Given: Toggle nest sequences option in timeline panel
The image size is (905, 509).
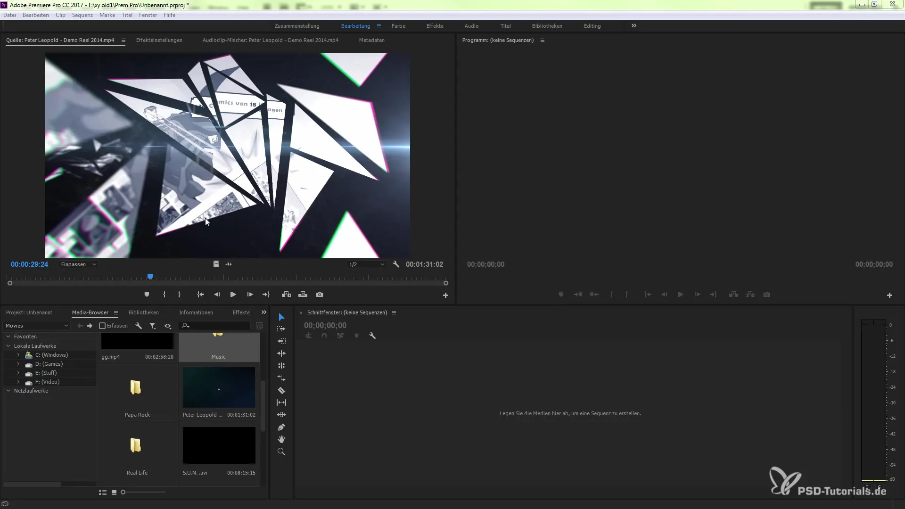Looking at the screenshot, I should click(x=308, y=336).
